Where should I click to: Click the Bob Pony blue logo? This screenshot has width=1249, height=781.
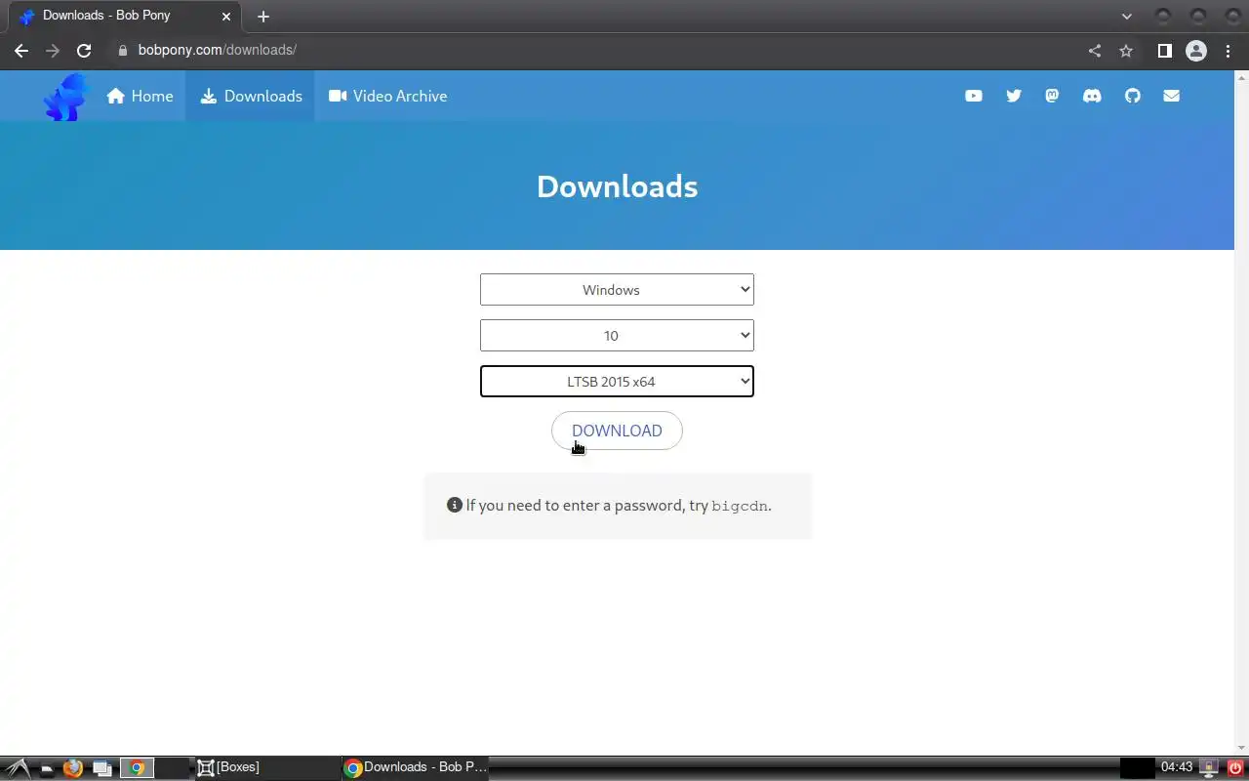[66, 97]
